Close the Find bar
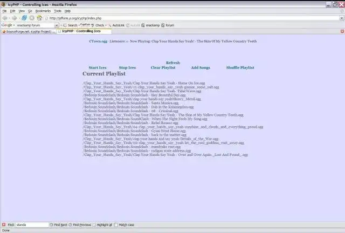Viewport: 345px width, 233px height. coord(4,224)
